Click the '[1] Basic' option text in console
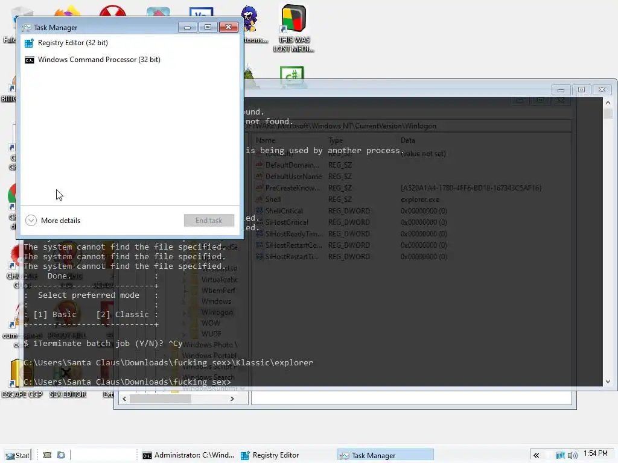The height and width of the screenshot is (463, 618). coord(55,314)
